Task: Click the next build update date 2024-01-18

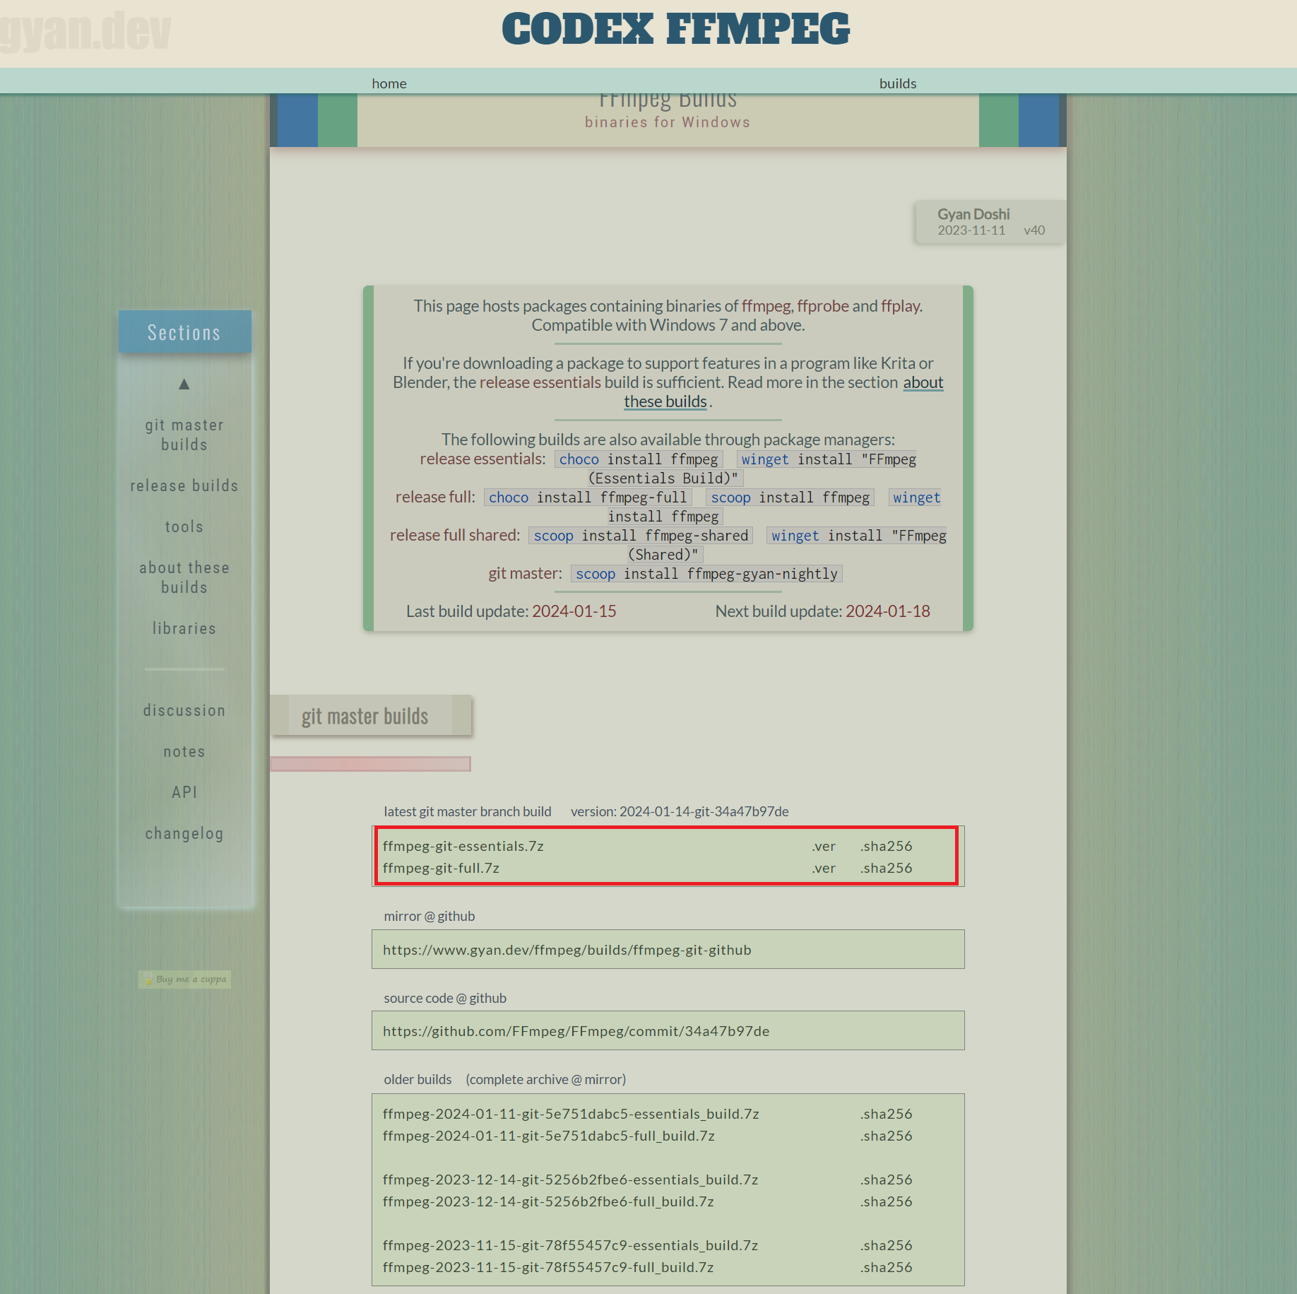Action: 888,611
